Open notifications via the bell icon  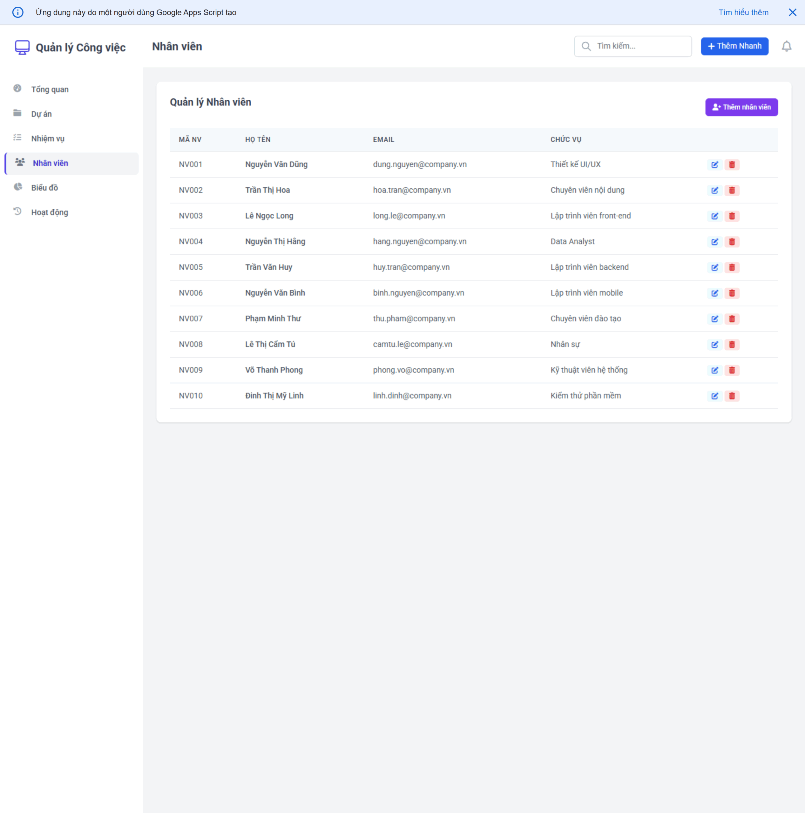click(787, 46)
